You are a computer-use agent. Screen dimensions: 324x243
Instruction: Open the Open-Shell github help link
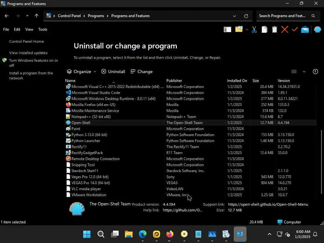(x=183, y=210)
